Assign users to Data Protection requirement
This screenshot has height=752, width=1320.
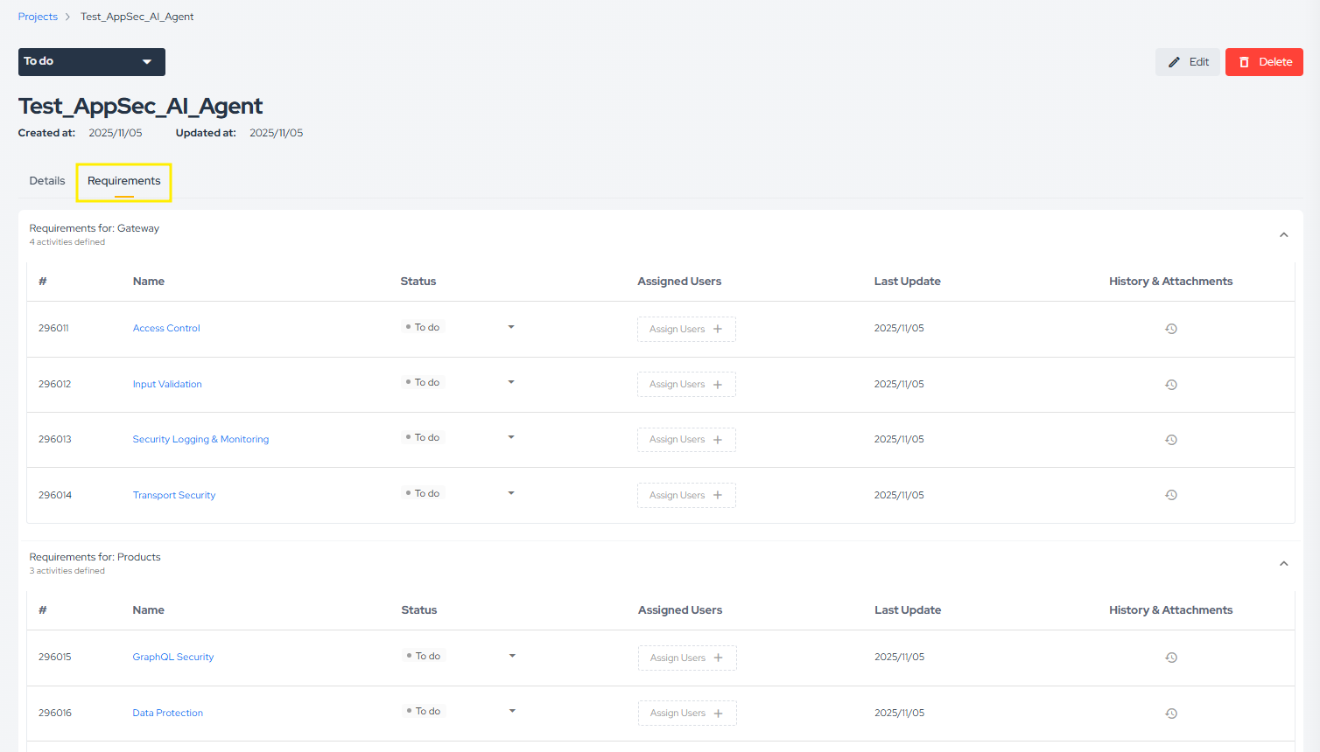click(686, 714)
